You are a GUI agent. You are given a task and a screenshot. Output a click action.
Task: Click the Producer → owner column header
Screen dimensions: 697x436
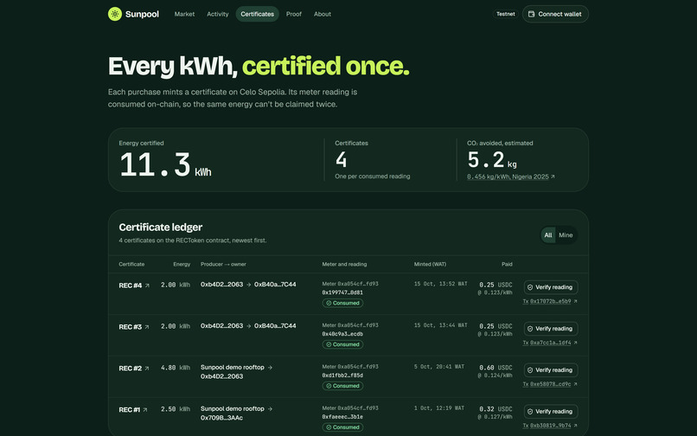point(223,264)
